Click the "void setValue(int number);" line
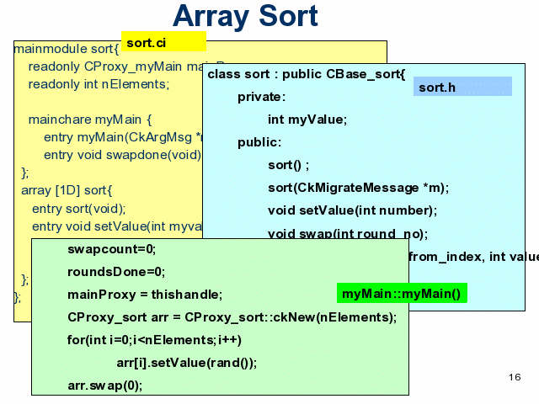 pyautogui.click(x=352, y=210)
